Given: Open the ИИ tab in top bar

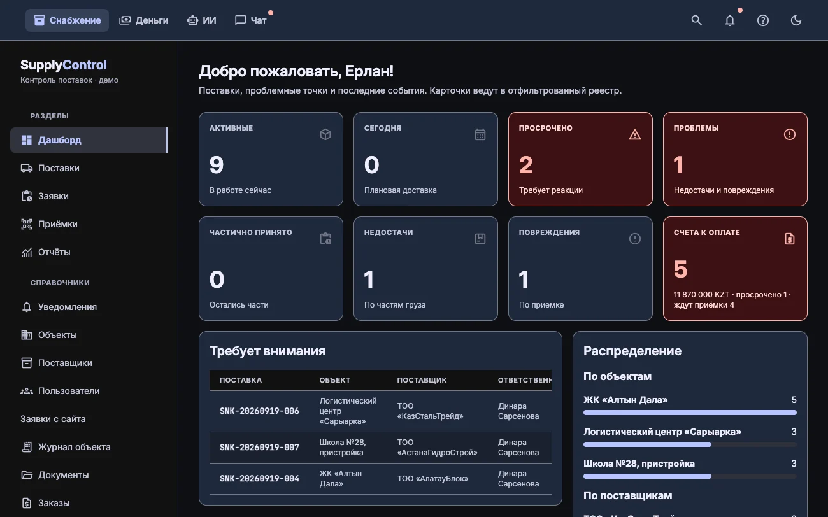Looking at the screenshot, I should pos(201,20).
